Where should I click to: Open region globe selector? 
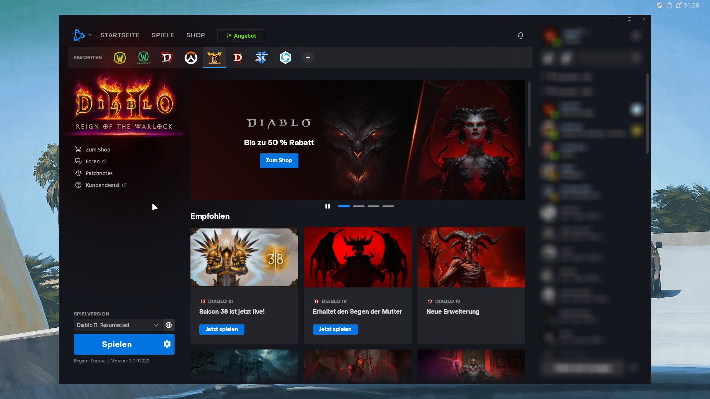pyautogui.click(x=169, y=325)
